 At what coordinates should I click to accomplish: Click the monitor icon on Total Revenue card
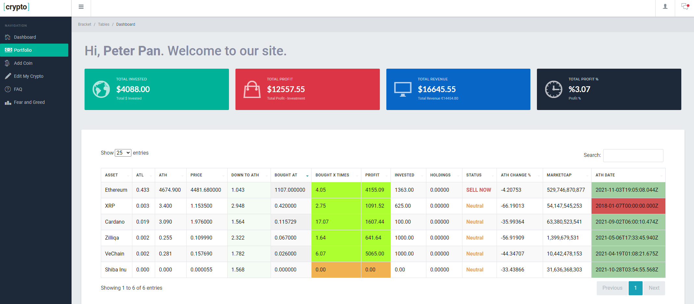point(403,89)
